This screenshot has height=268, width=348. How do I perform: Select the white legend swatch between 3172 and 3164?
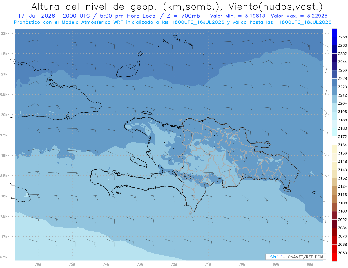pyautogui.click(x=334, y=141)
